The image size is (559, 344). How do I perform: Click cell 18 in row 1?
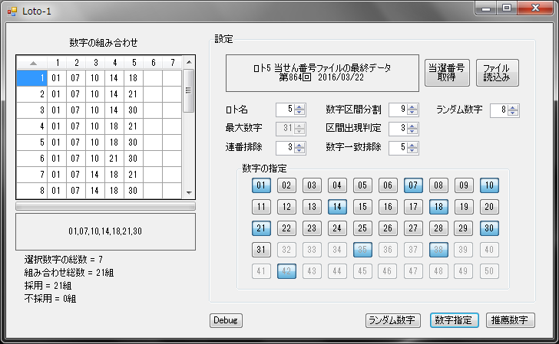click(x=134, y=78)
